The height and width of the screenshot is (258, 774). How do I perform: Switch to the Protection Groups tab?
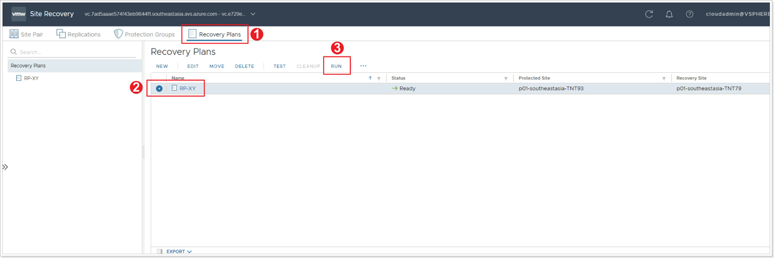pos(144,34)
